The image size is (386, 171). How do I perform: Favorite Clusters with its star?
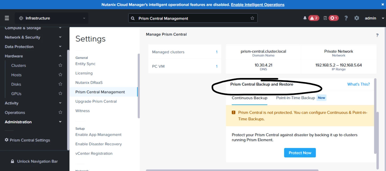60,65
